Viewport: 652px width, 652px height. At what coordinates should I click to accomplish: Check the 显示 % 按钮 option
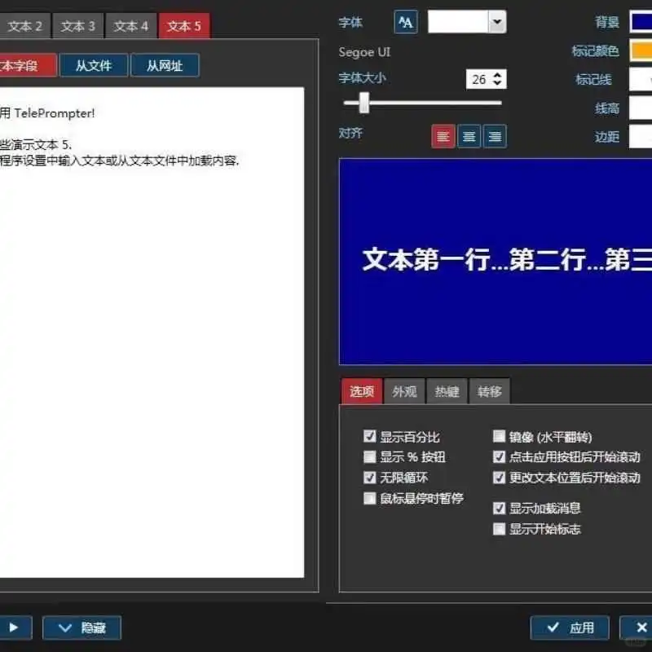coord(370,457)
